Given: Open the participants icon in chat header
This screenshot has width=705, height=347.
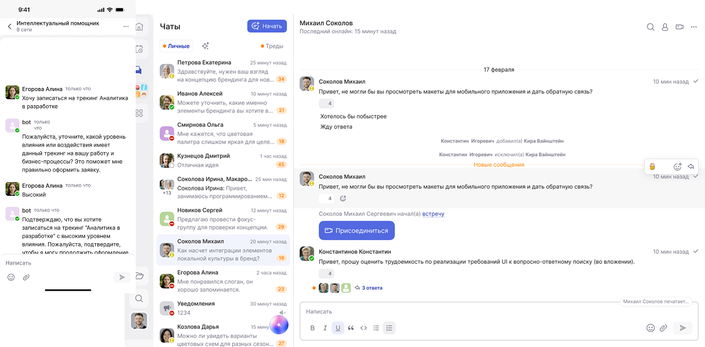Looking at the screenshot, I should pos(665,27).
